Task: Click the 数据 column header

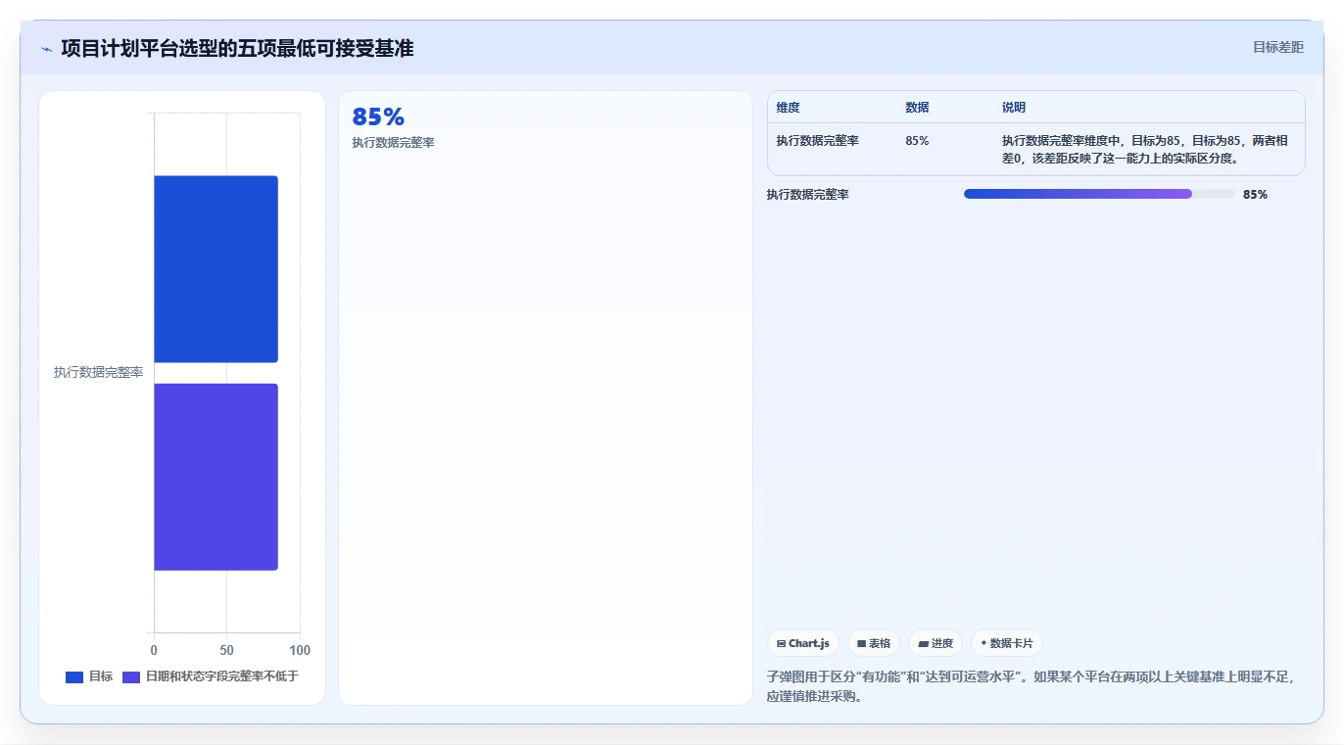Action: point(917,108)
